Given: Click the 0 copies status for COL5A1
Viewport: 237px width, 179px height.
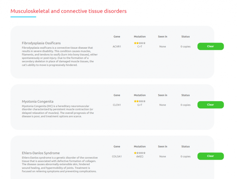Looking at the screenshot, I should (x=185, y=157).
